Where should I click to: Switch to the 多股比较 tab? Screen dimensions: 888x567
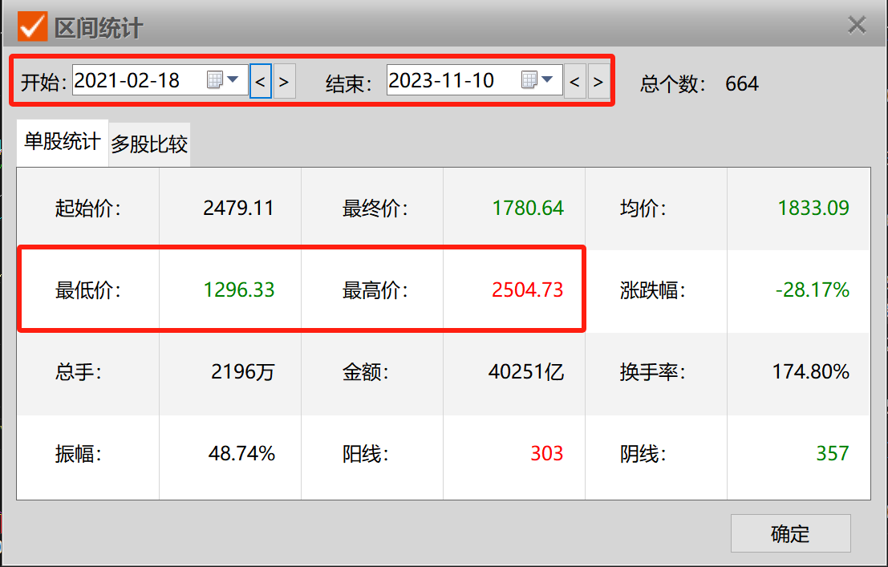149,144
